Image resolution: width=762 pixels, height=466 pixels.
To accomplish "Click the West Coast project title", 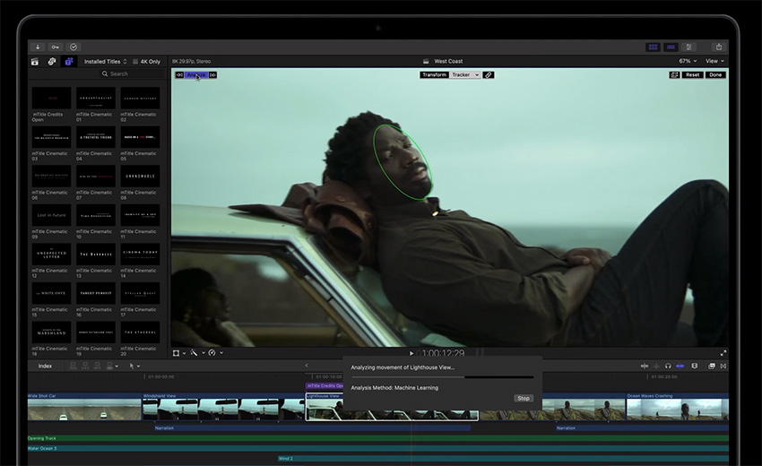I will click(448, 61).
